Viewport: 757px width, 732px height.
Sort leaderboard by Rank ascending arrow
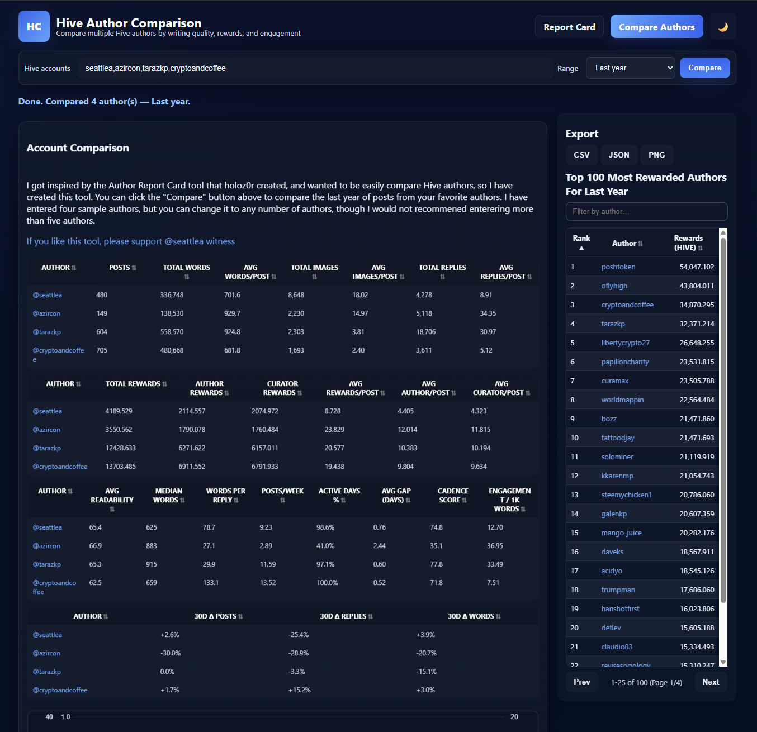581,248
